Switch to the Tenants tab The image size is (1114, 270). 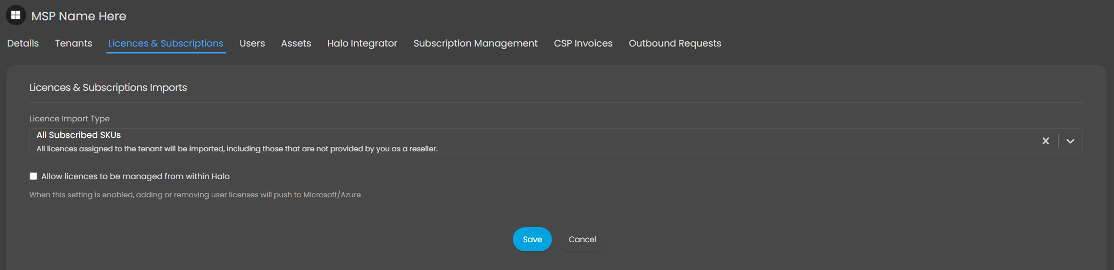[x=74, y=43]
